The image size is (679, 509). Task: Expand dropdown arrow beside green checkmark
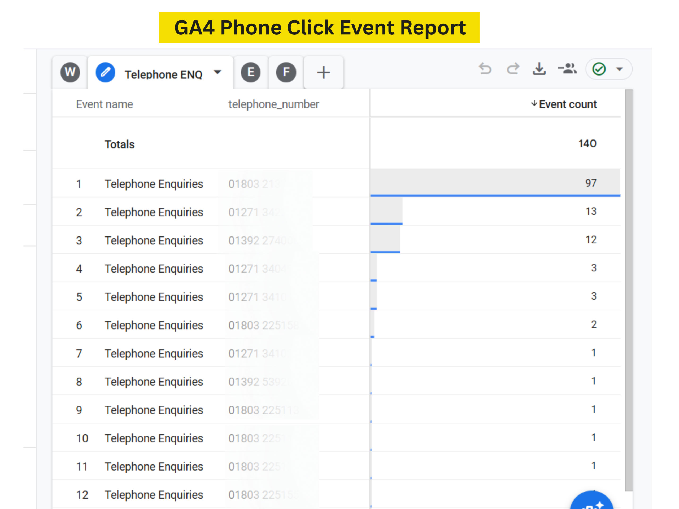pyautogui.click(x=619, y=69)
